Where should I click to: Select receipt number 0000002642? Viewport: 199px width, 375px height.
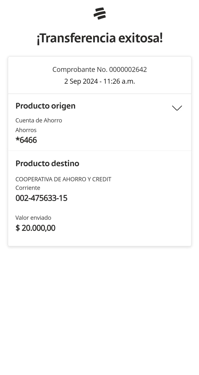coord(128,70)
